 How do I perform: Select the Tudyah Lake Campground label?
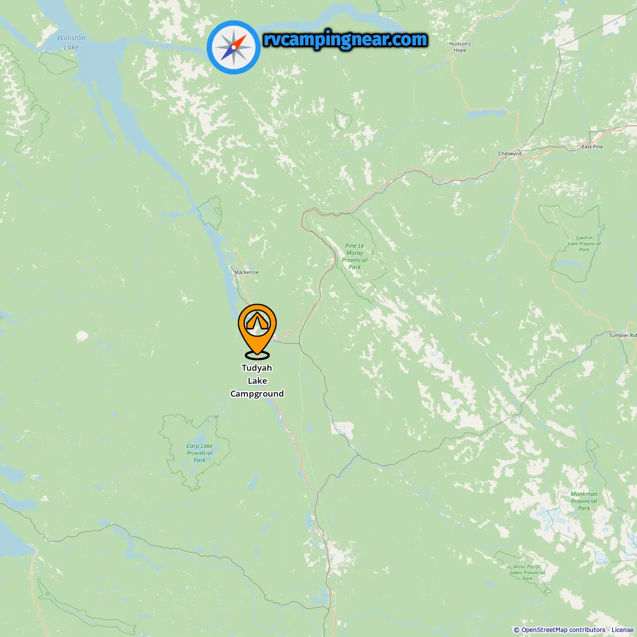257,381
